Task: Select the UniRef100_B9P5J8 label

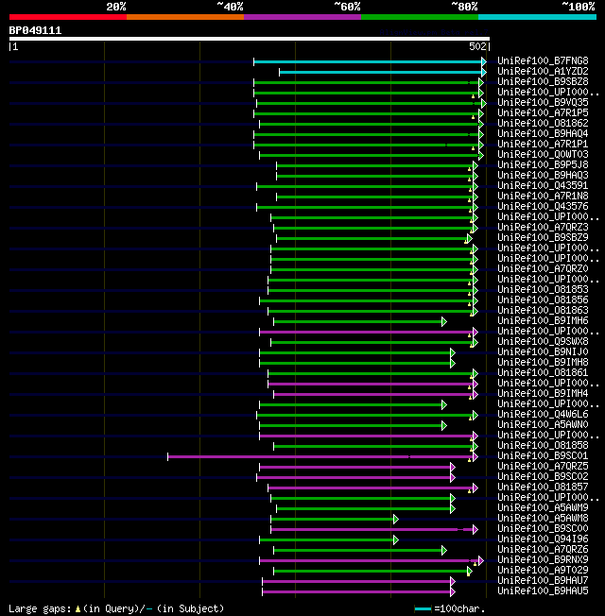Action: [543, 164]
